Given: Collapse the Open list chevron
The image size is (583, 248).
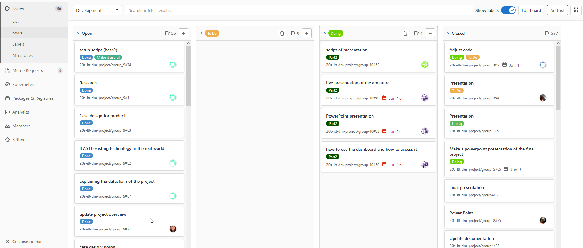Looking at the screenshot, I should pyautogui.click(x=78, y=33).
